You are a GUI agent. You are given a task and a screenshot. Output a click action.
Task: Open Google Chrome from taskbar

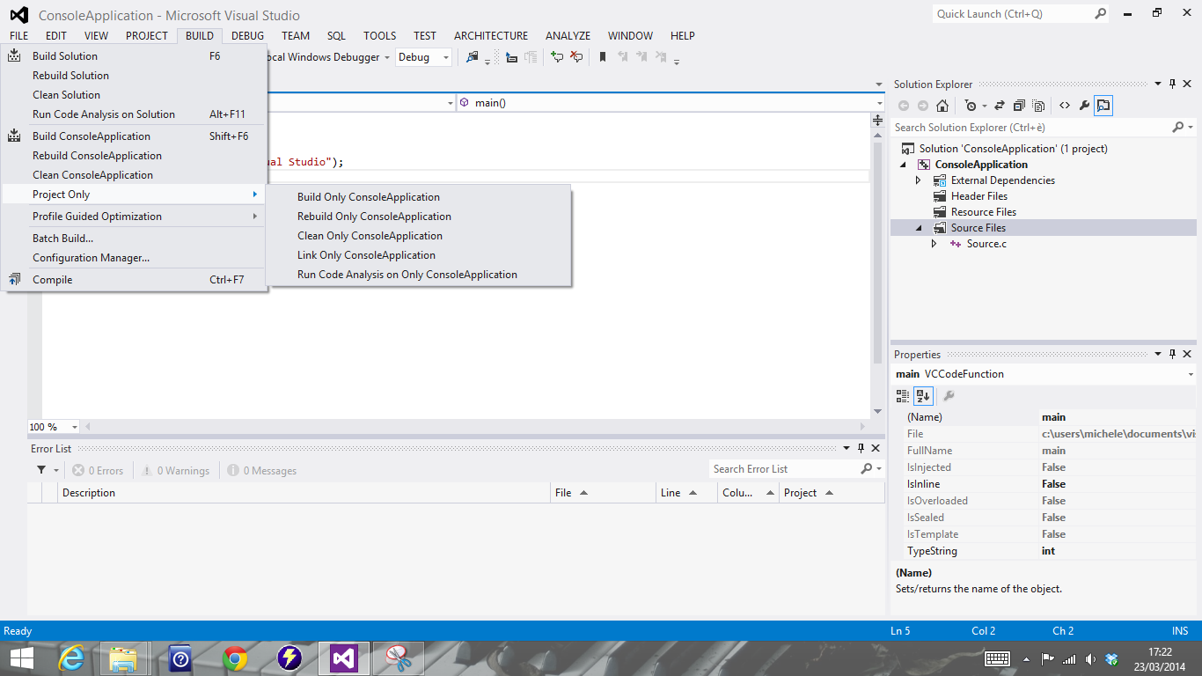click(235, 658)
